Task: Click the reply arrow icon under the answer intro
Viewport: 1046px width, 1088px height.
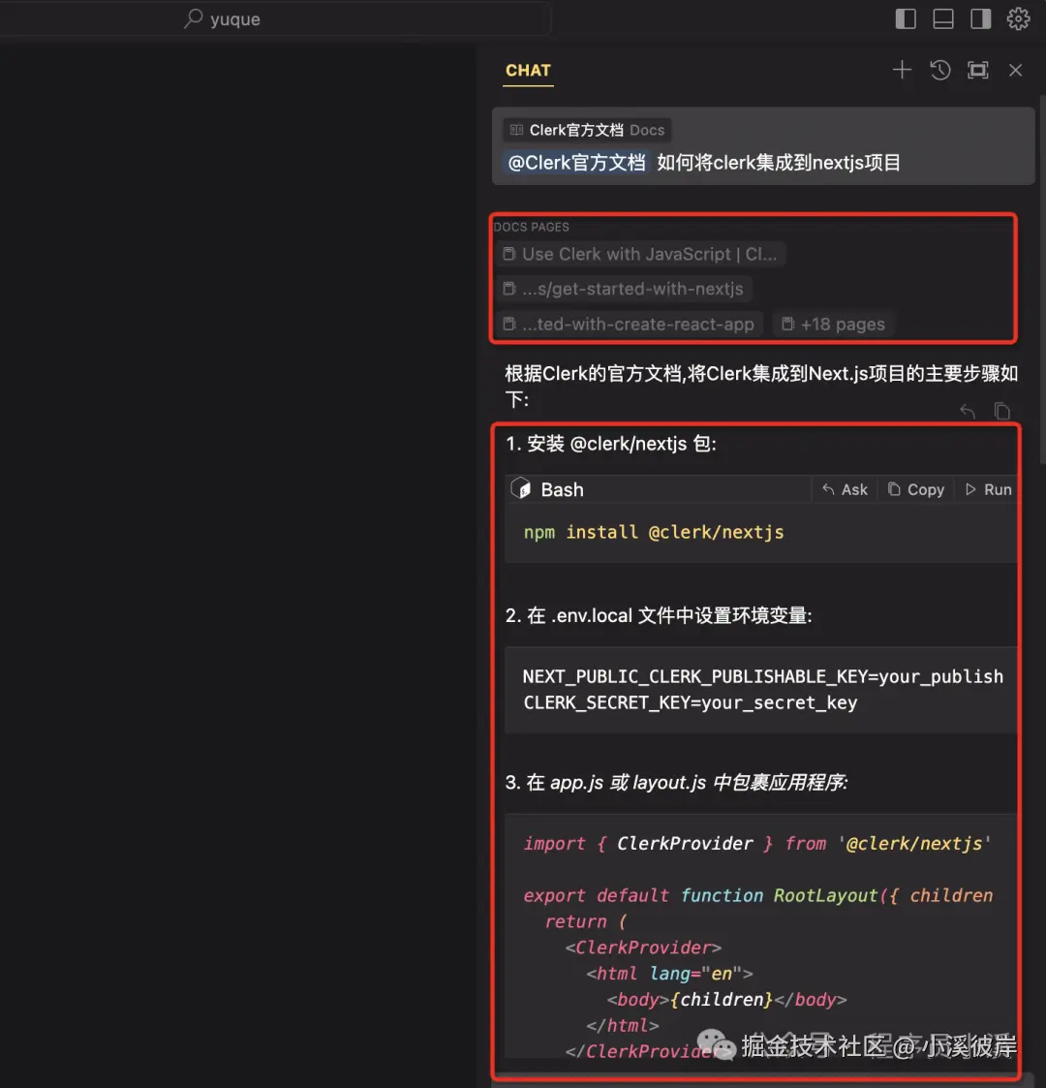Action: point(967,412)
